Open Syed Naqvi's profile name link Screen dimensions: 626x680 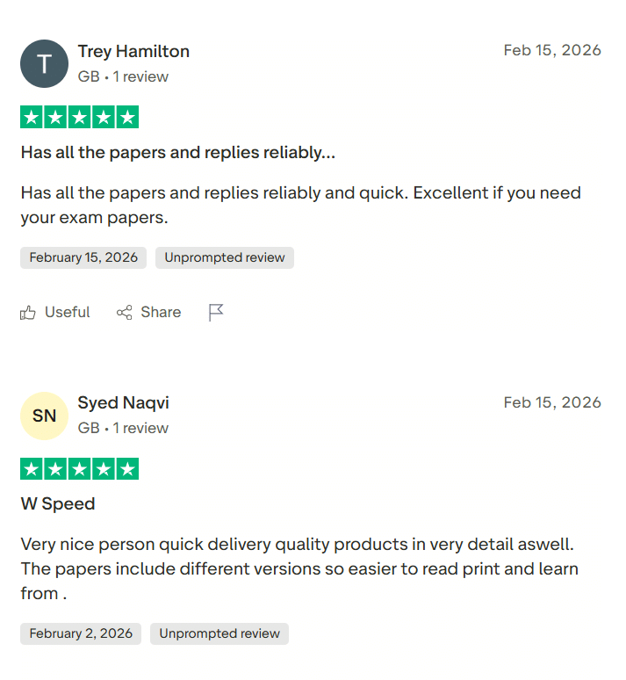(123, 402)
